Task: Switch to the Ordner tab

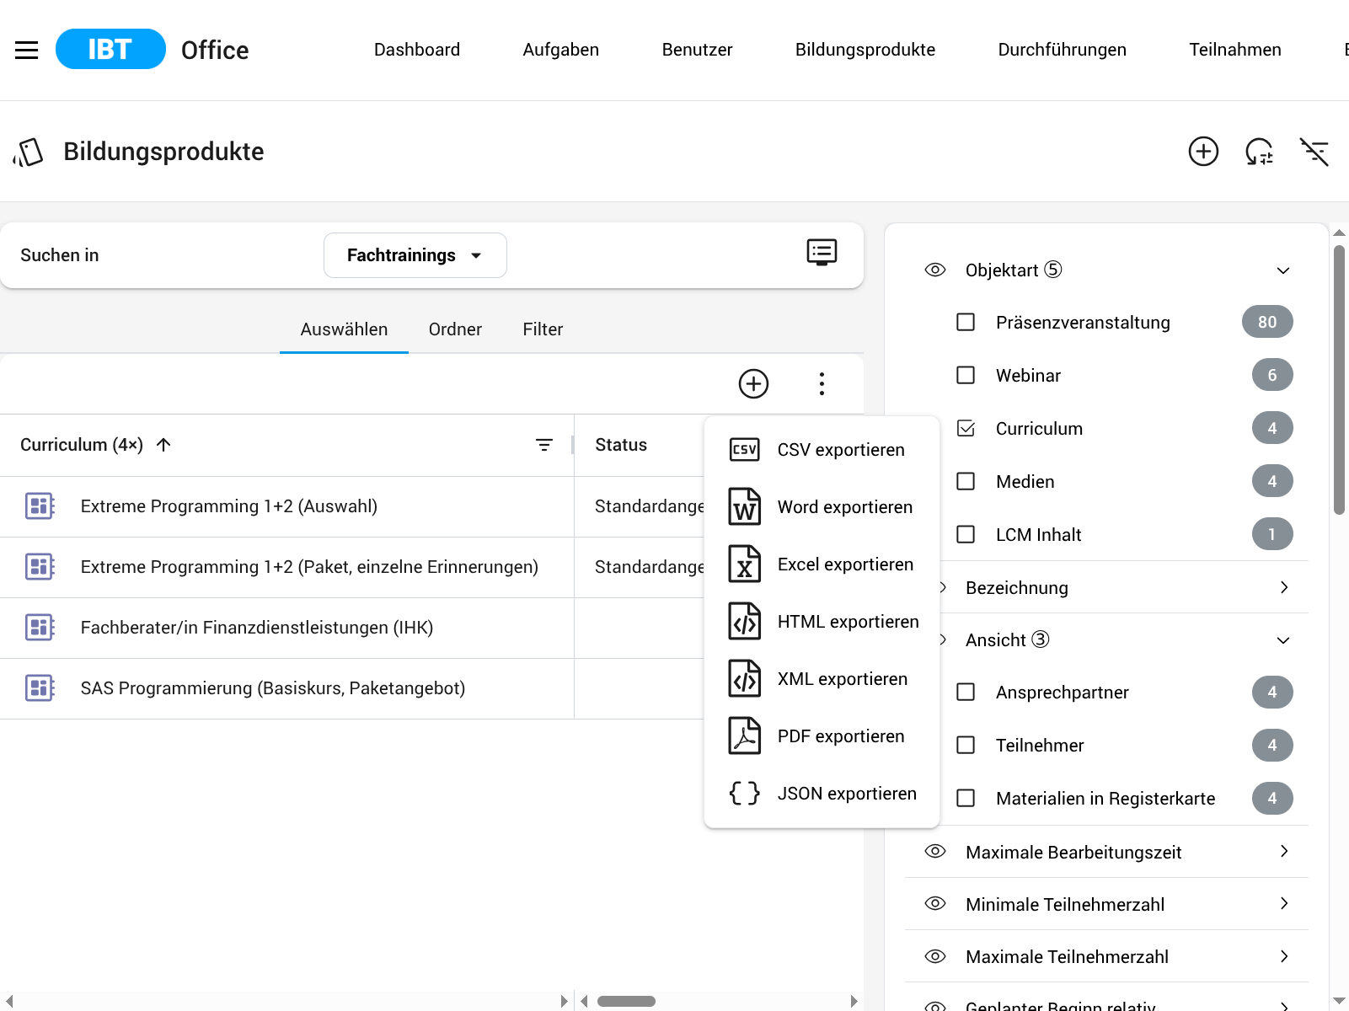Action: click(455, 329)
